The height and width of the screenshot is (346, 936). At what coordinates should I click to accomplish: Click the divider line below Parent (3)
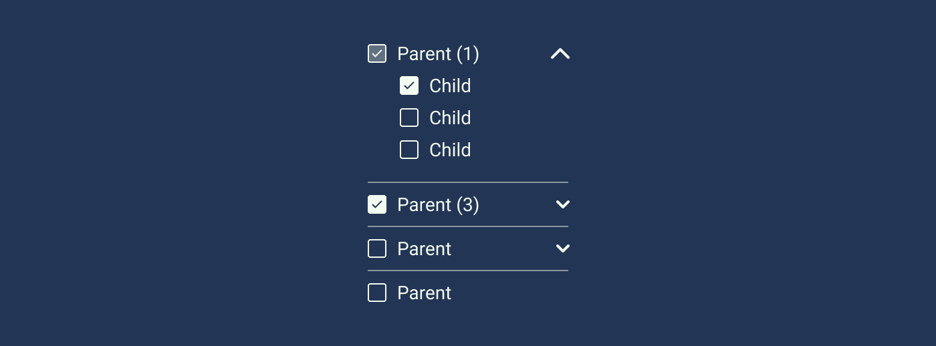[x=468, y=226]
